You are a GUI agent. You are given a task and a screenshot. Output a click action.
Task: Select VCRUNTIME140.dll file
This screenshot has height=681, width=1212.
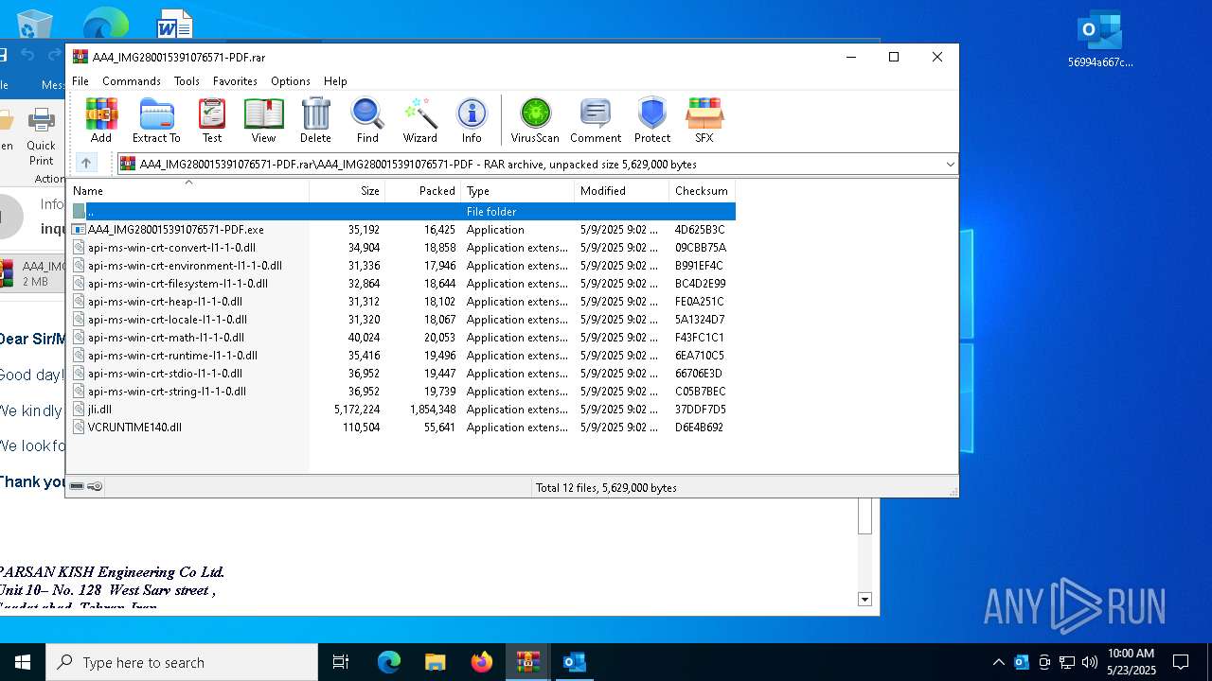click(x=401, y=428)
